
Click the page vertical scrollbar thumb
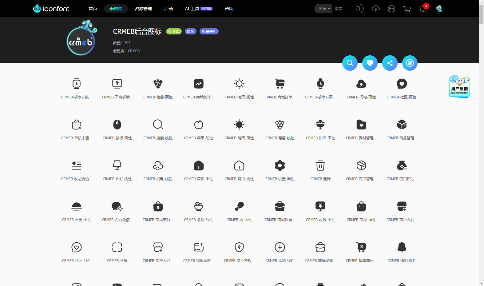pyautogui.click(x=481, y=14)
